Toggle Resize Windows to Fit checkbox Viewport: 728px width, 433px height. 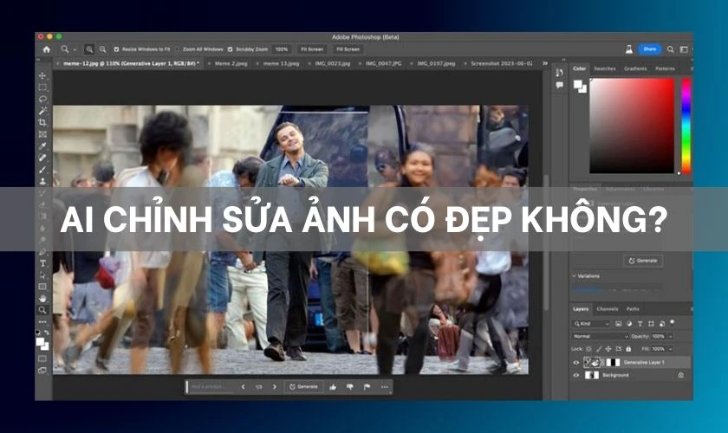coord(116,49)
